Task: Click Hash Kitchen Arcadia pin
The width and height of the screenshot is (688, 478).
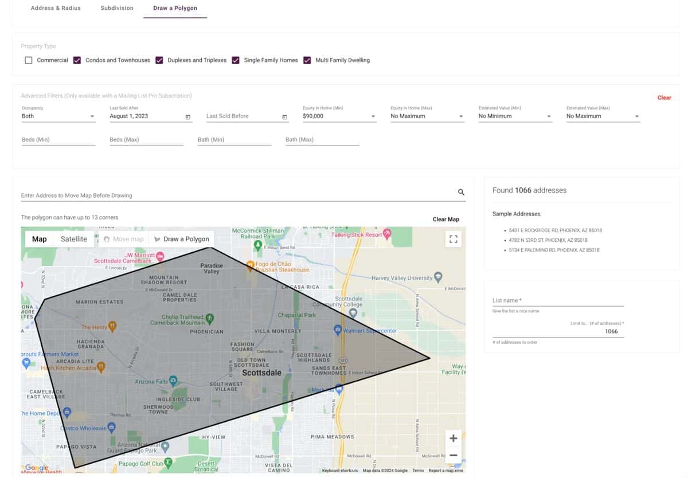Action: (x=101, y=366)
